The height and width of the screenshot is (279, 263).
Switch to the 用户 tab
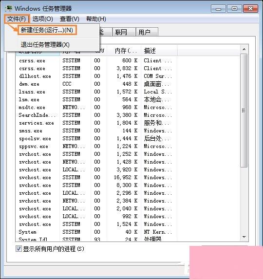[147, 32]
